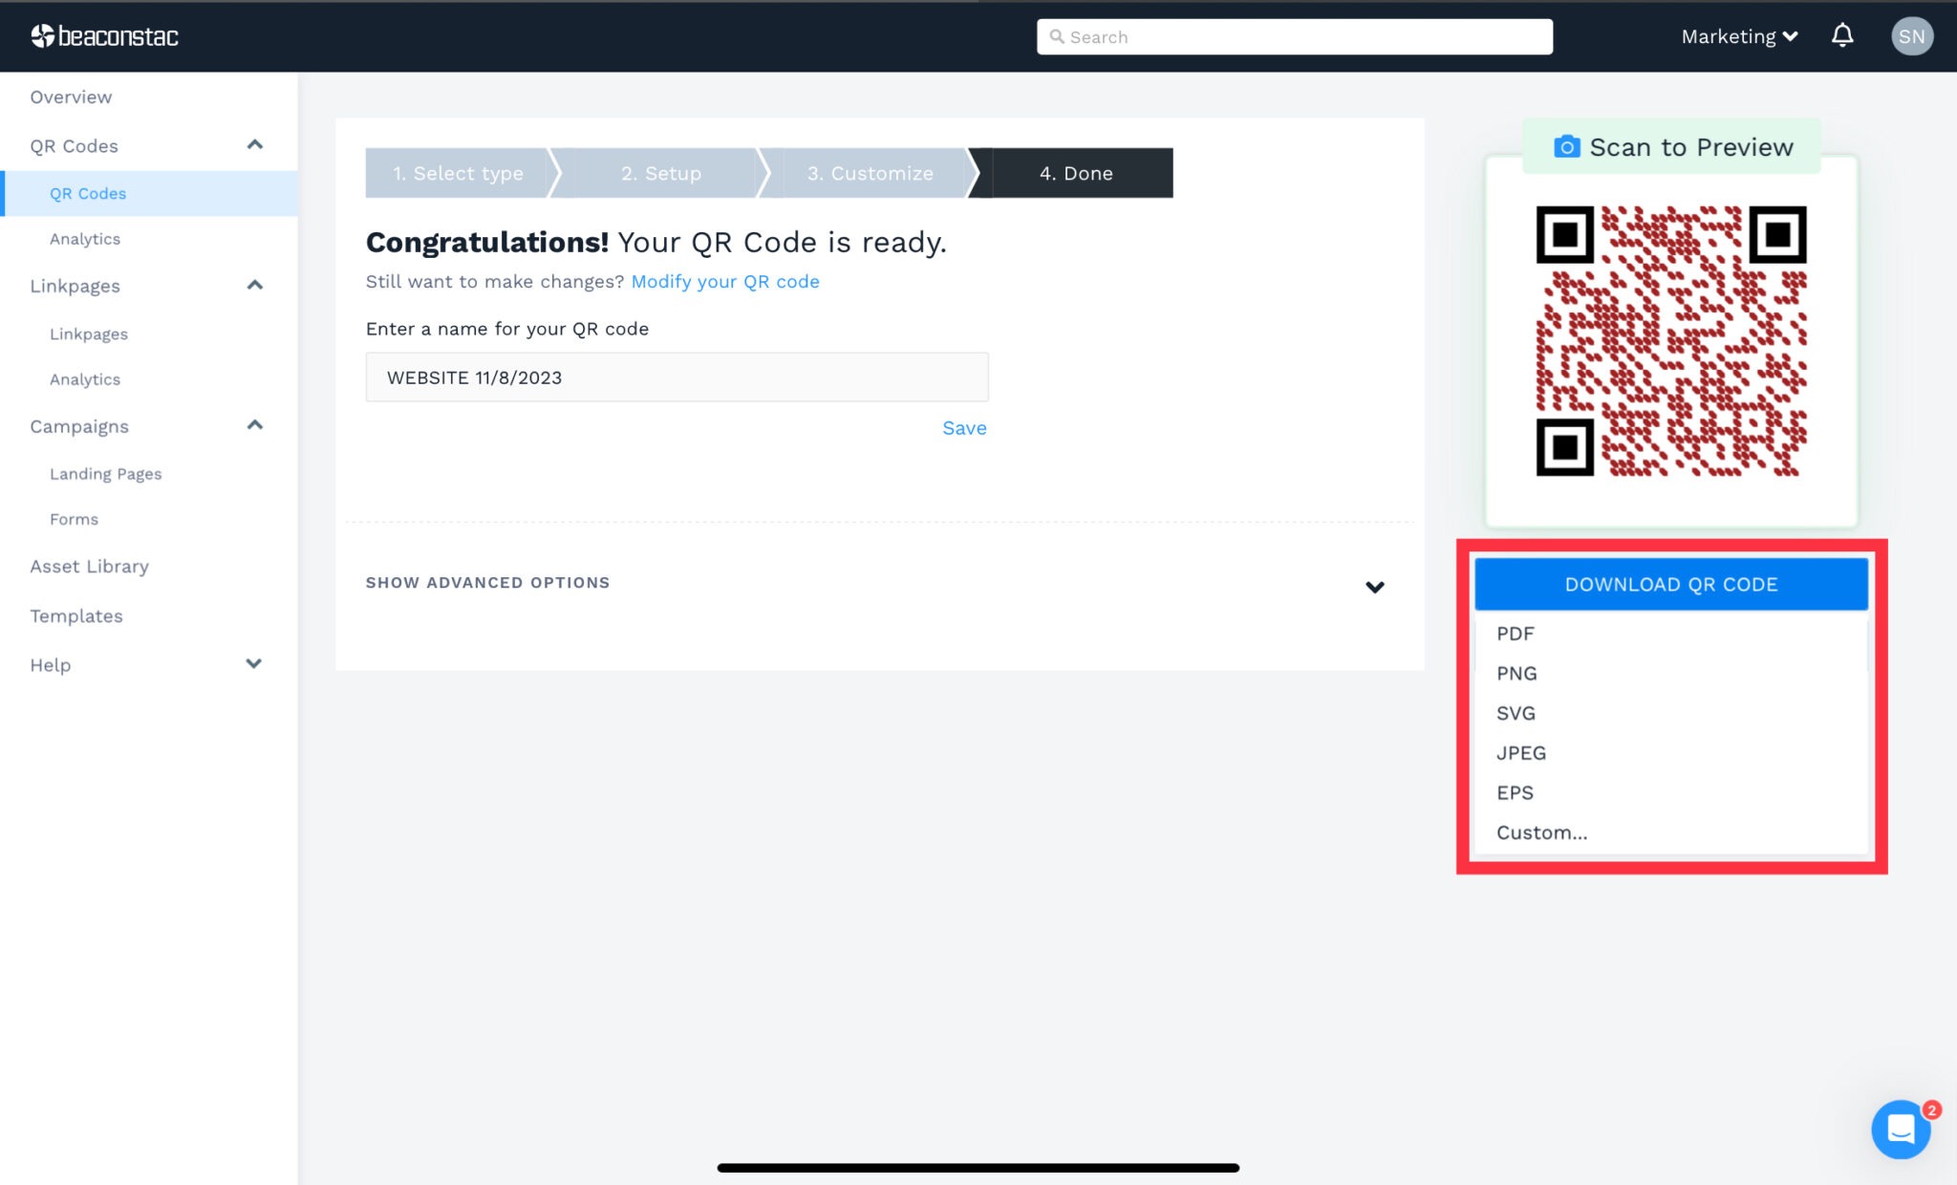Click the QR code preview image
This screenshot has width=1957, height=1185.
coord(1670,339)
